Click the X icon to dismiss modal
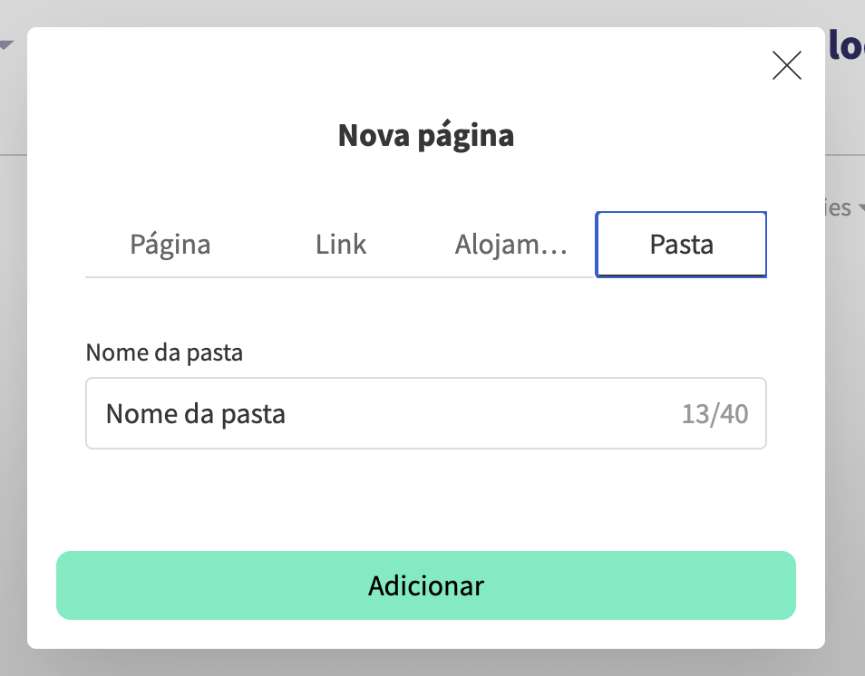The image size is (865, 676). point(786,65)
